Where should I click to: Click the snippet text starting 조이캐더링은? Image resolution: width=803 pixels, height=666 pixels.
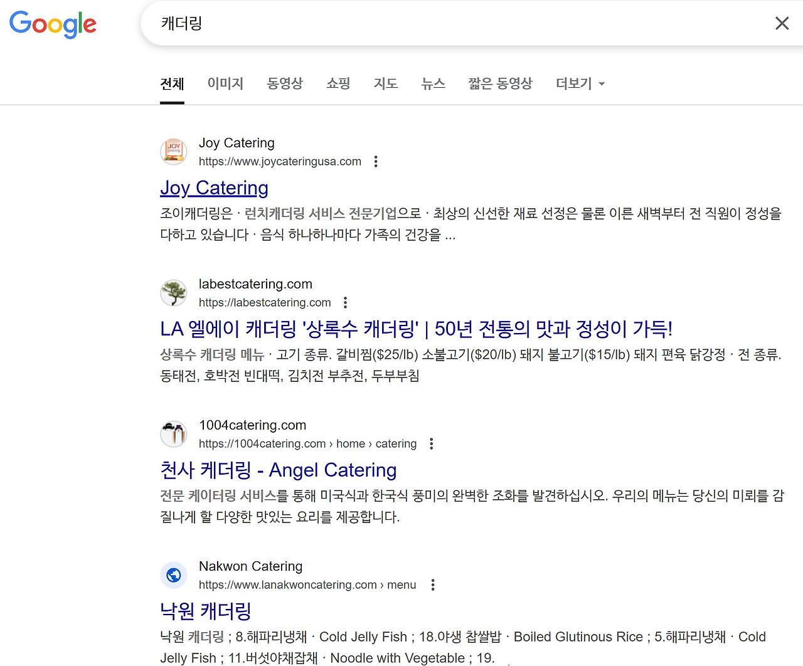[x=471, y=225]
